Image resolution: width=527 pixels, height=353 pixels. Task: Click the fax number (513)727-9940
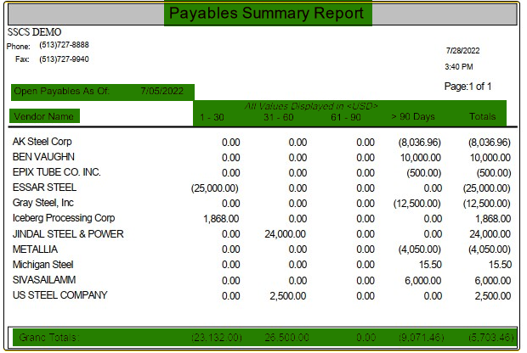click(64, 59)
